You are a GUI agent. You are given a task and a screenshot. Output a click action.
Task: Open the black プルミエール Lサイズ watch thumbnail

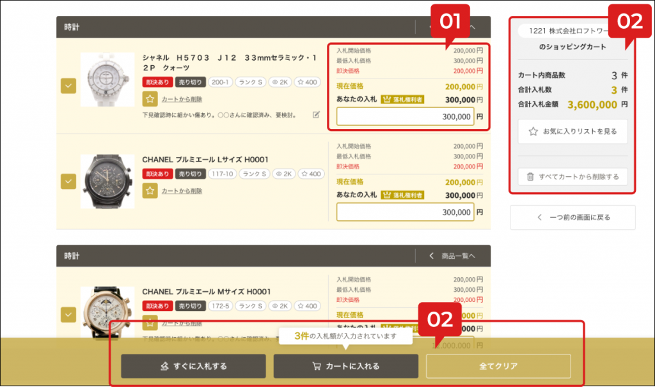click(x=107, y=181)
